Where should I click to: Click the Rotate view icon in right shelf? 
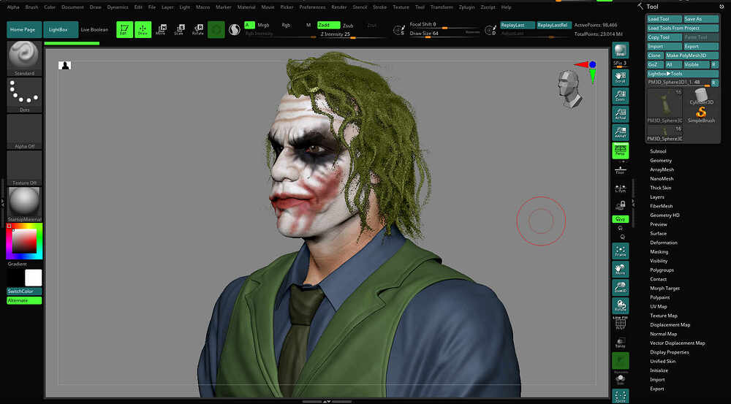point(620,305)
